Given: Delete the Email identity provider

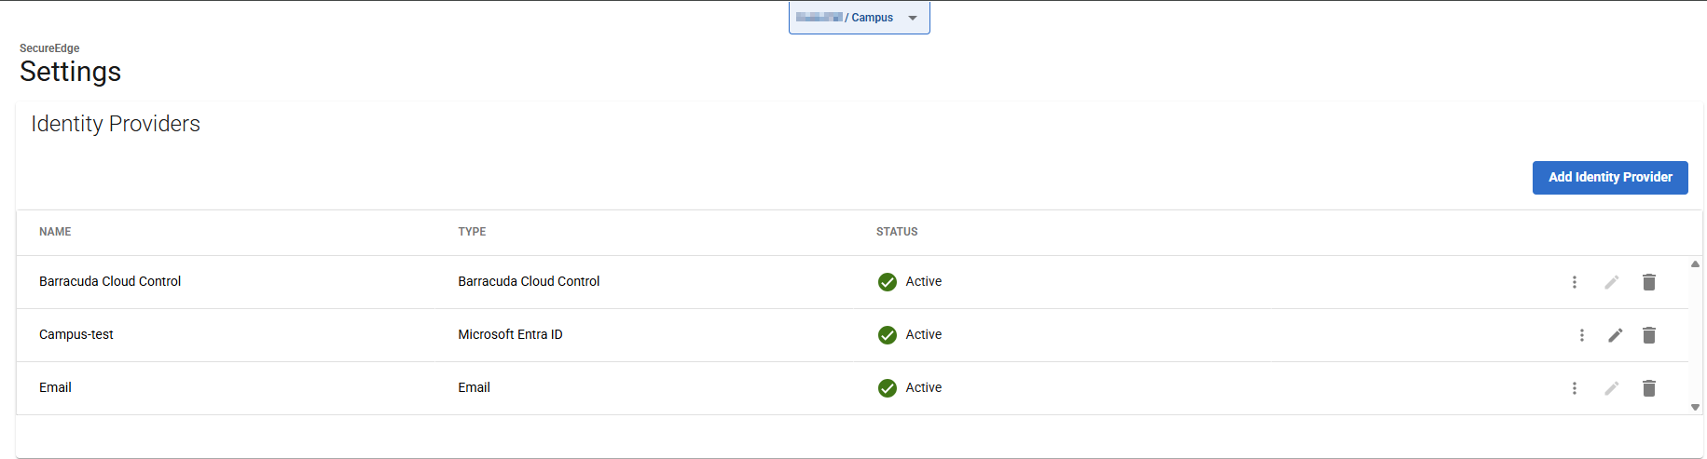Looking at the screenshot, I should (1649, 388).
